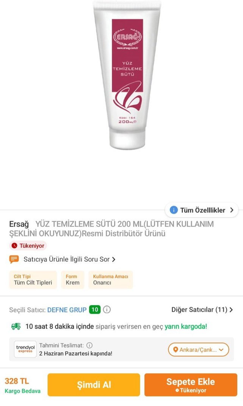Tap the Trendyol Express logo
This screenshot has height=406, width=243.
tap(25, 349)
